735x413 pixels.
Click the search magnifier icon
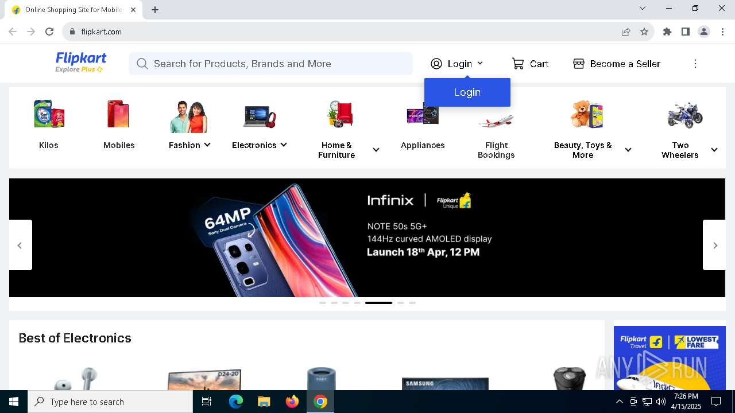pyautogui.click(x=142, y=64)
